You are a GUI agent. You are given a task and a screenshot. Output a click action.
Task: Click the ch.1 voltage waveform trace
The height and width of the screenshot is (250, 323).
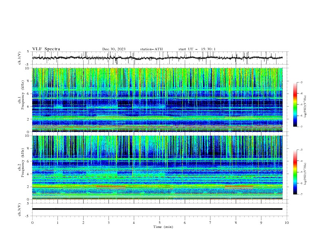click(x=157, y=58)
